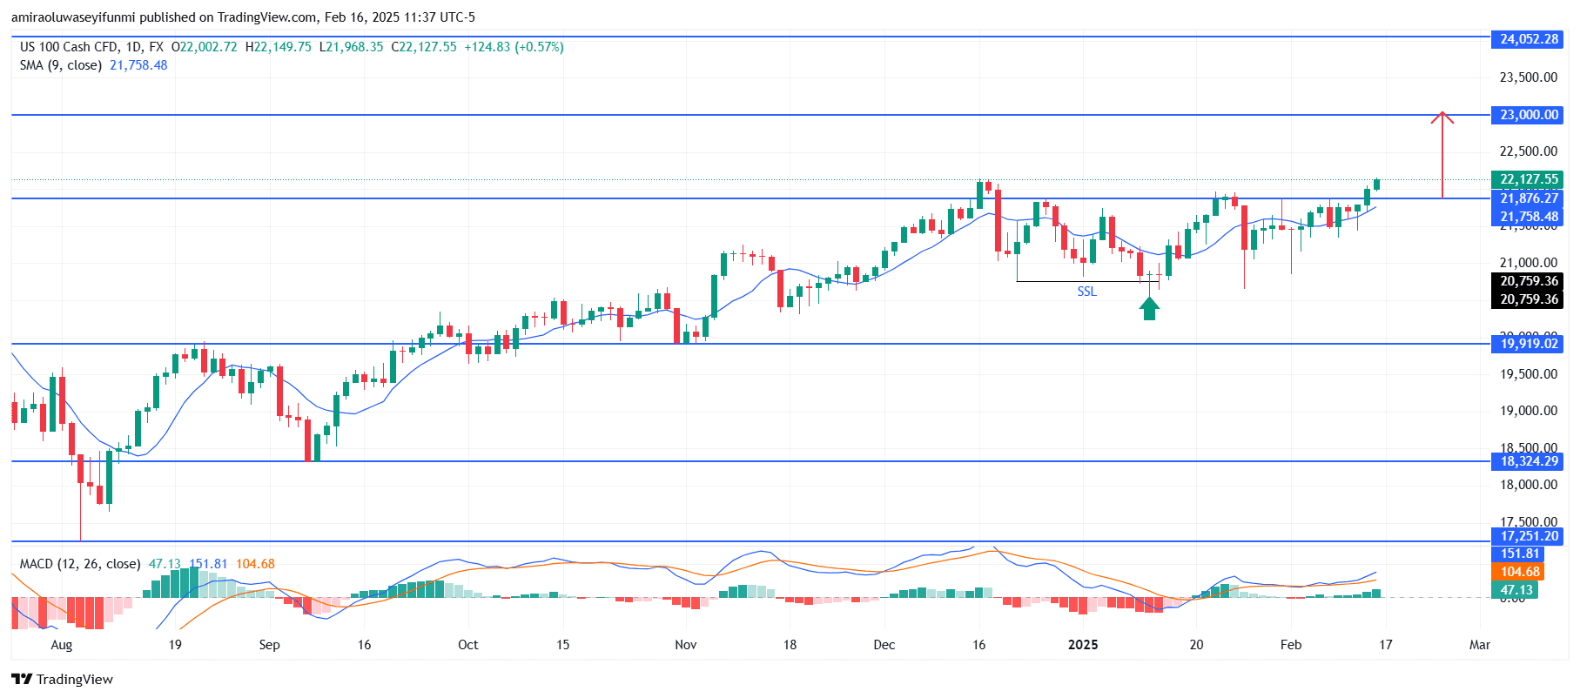Click the 2025 year label on time axis
This screenshot has height=698, width=1580.
[1083, 645]
